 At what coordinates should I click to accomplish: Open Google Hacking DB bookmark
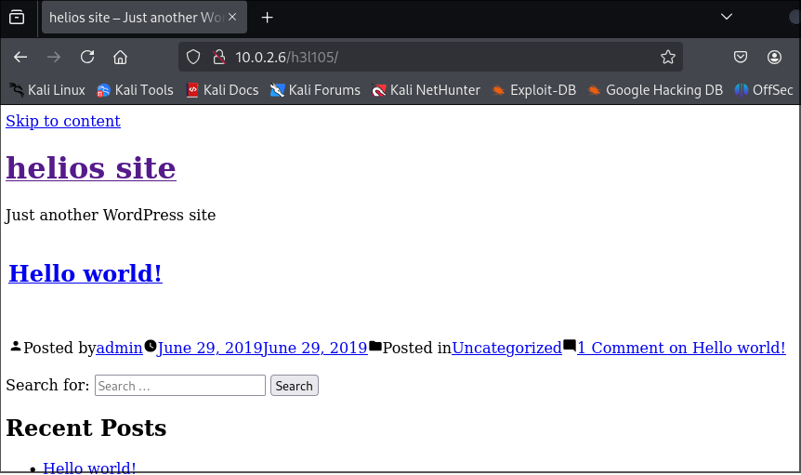click(x=655, y=90)
